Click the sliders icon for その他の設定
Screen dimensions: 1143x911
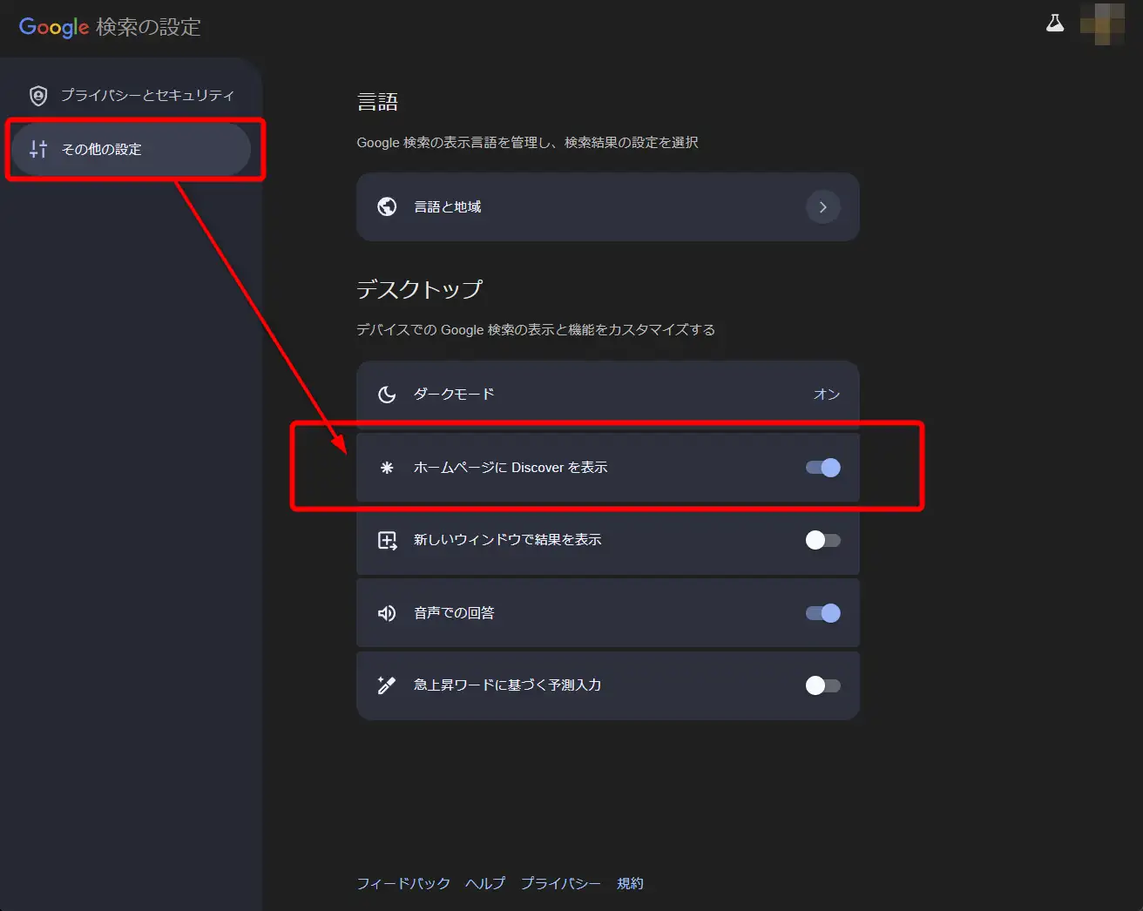click(38, 149)
